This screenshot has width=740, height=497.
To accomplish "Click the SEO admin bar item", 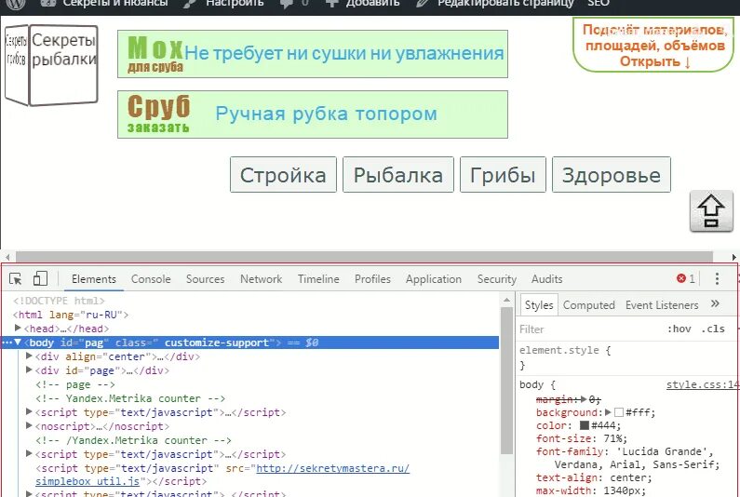I will 599,4.
